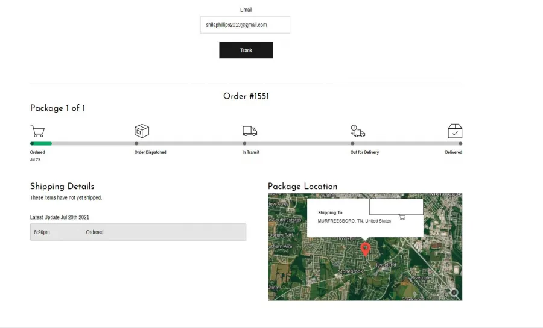Viewport: 543px width, 328px height.
Task: Click the In Transit progress dot
Action: tap(244, 143)
